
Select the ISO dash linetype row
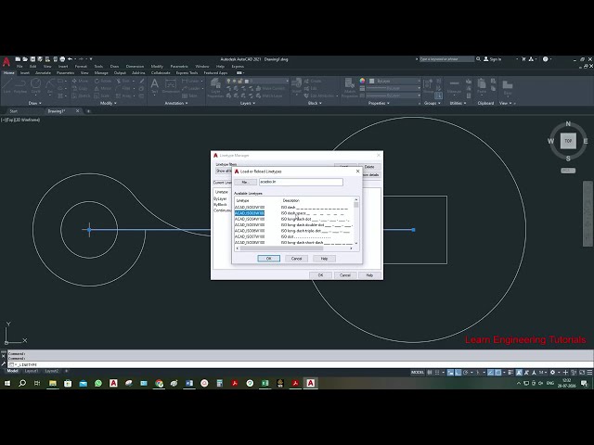[x=293, y=208]
